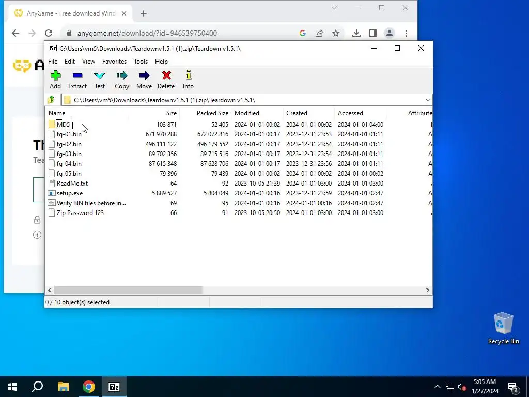Click the horizontal scrollbar thumb
Viewport: 529px width, 397px height.
point(128,291)
